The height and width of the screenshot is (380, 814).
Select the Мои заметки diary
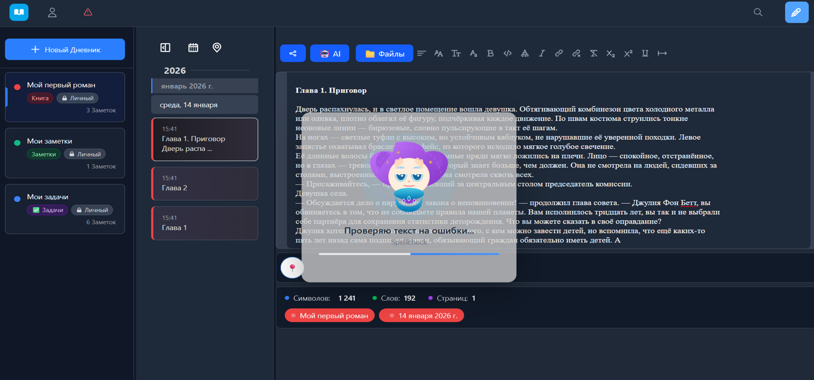[x=65, y=153]
